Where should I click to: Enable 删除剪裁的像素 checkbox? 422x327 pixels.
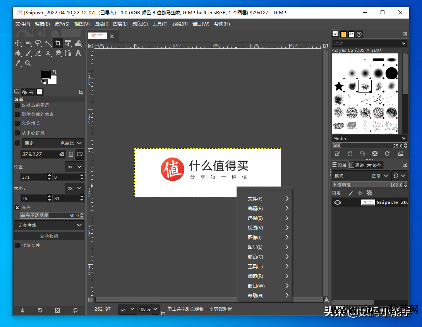pyautogui.click(x=17, y=114)
